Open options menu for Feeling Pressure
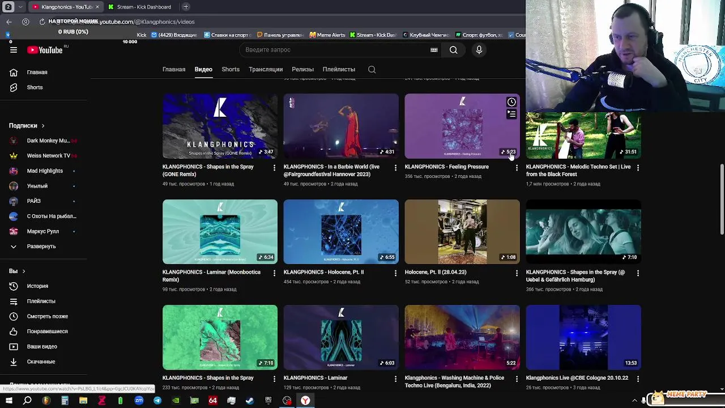This screenshot has width=725, height=408. point(517,168)
